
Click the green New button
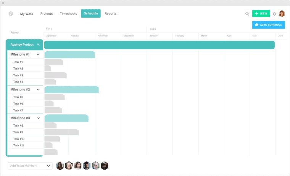(x=261, y=14)
